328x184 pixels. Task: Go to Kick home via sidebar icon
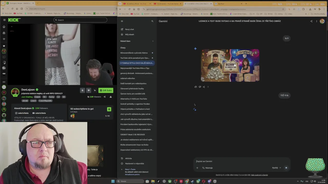[x=4, y=27]
